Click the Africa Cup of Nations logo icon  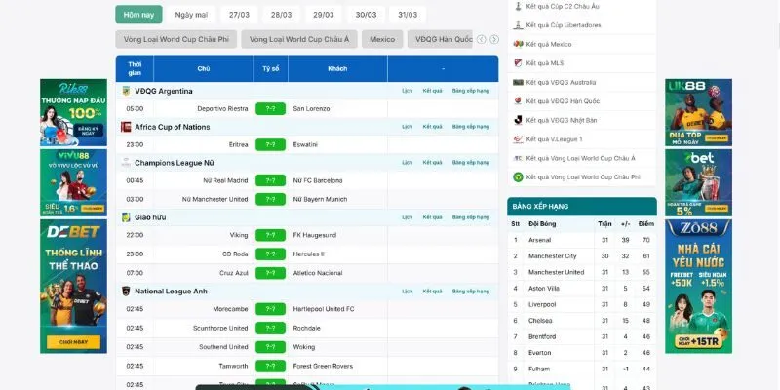coord(126,127)
